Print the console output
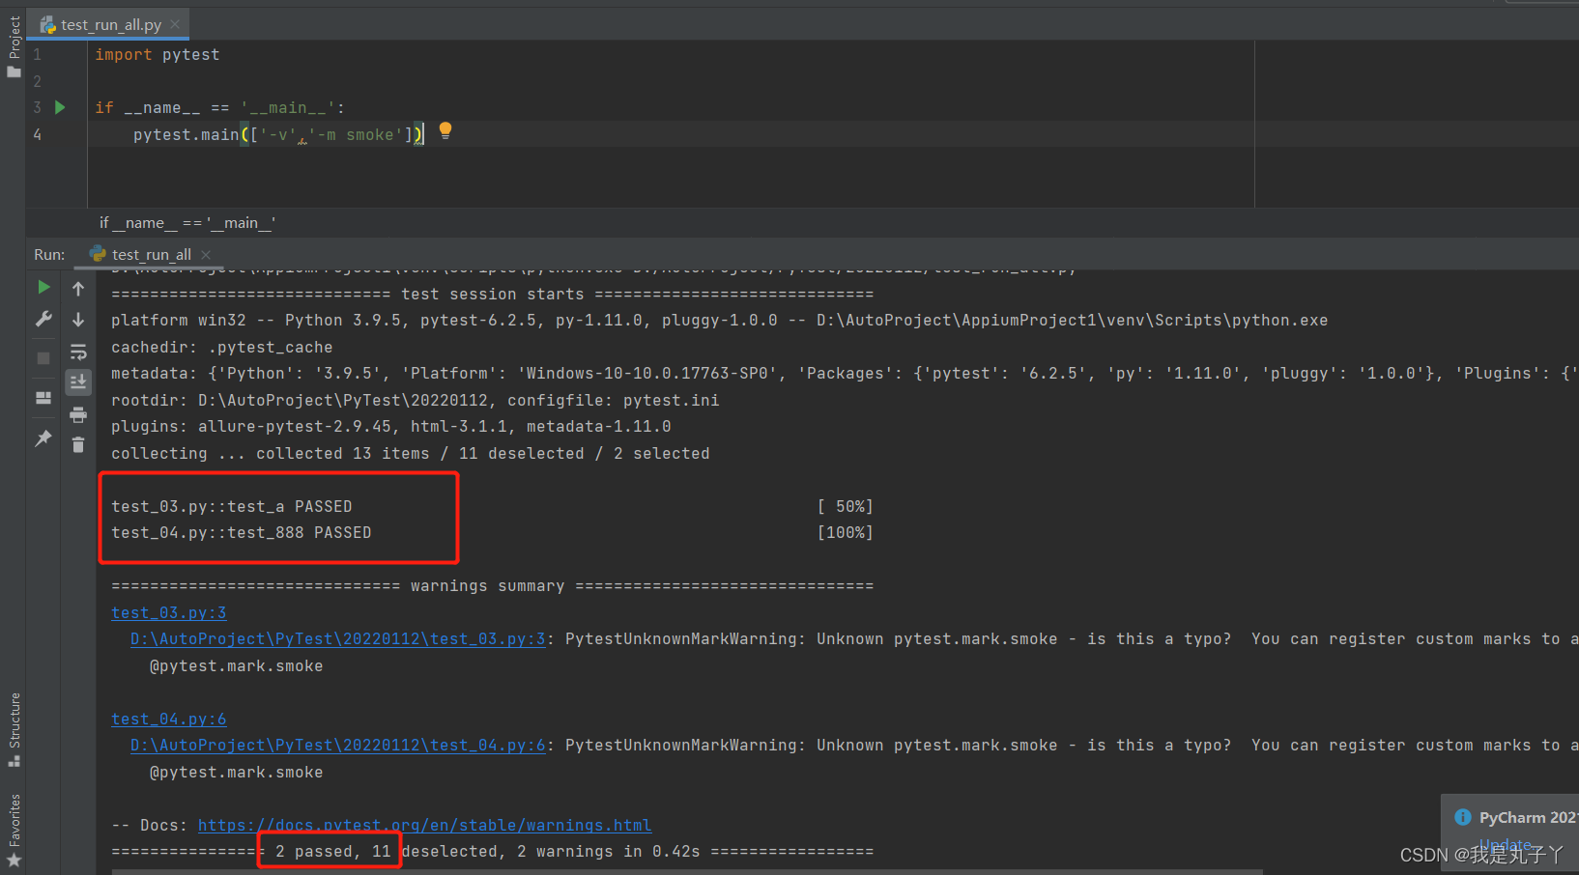The height and width of the screenshot is (875, 1579). point(78,415)
